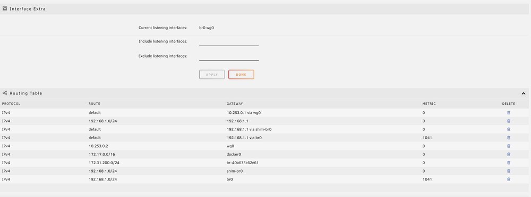Select the 'br0 wg0' current listening interfaces value
The height and width of the screenshot is (197, 531).
click(207, 28)
